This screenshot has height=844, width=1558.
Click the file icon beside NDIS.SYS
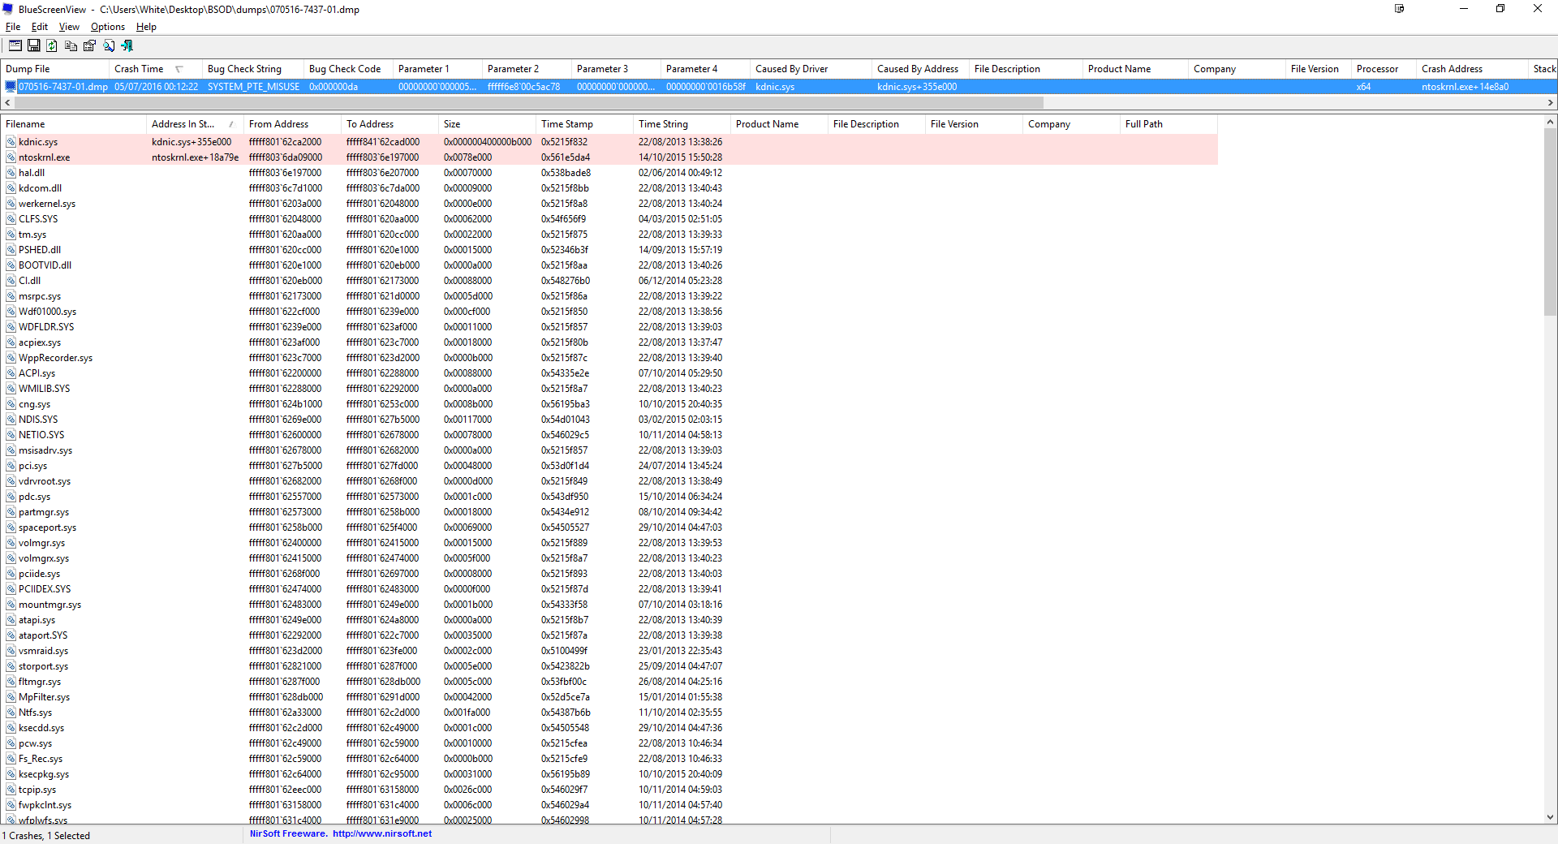pyautogui.click(x=11, y=420)
